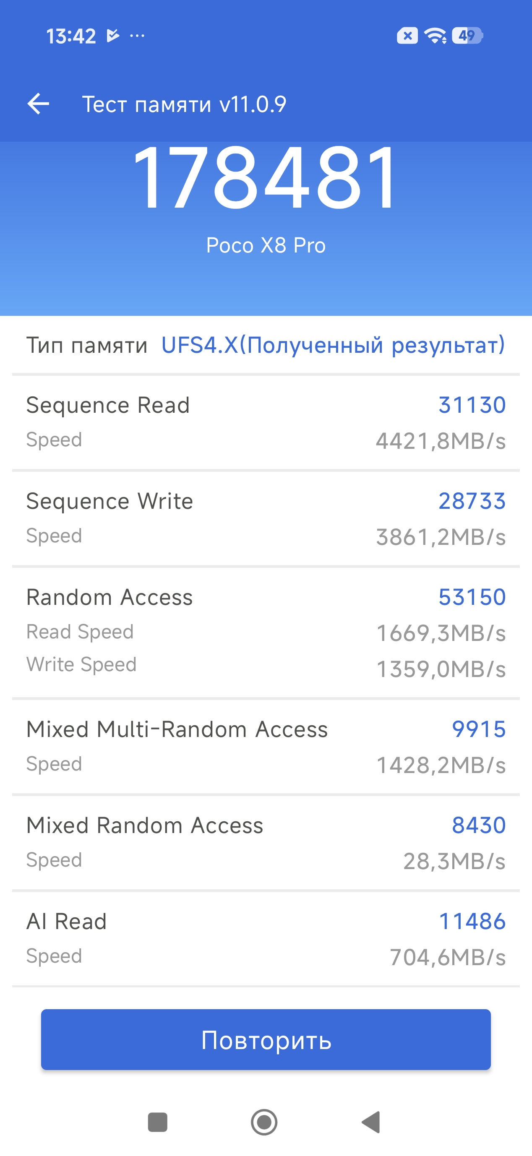Tap the Random Access score 53150
532x1156 pixels.
(x=472, y=597)
